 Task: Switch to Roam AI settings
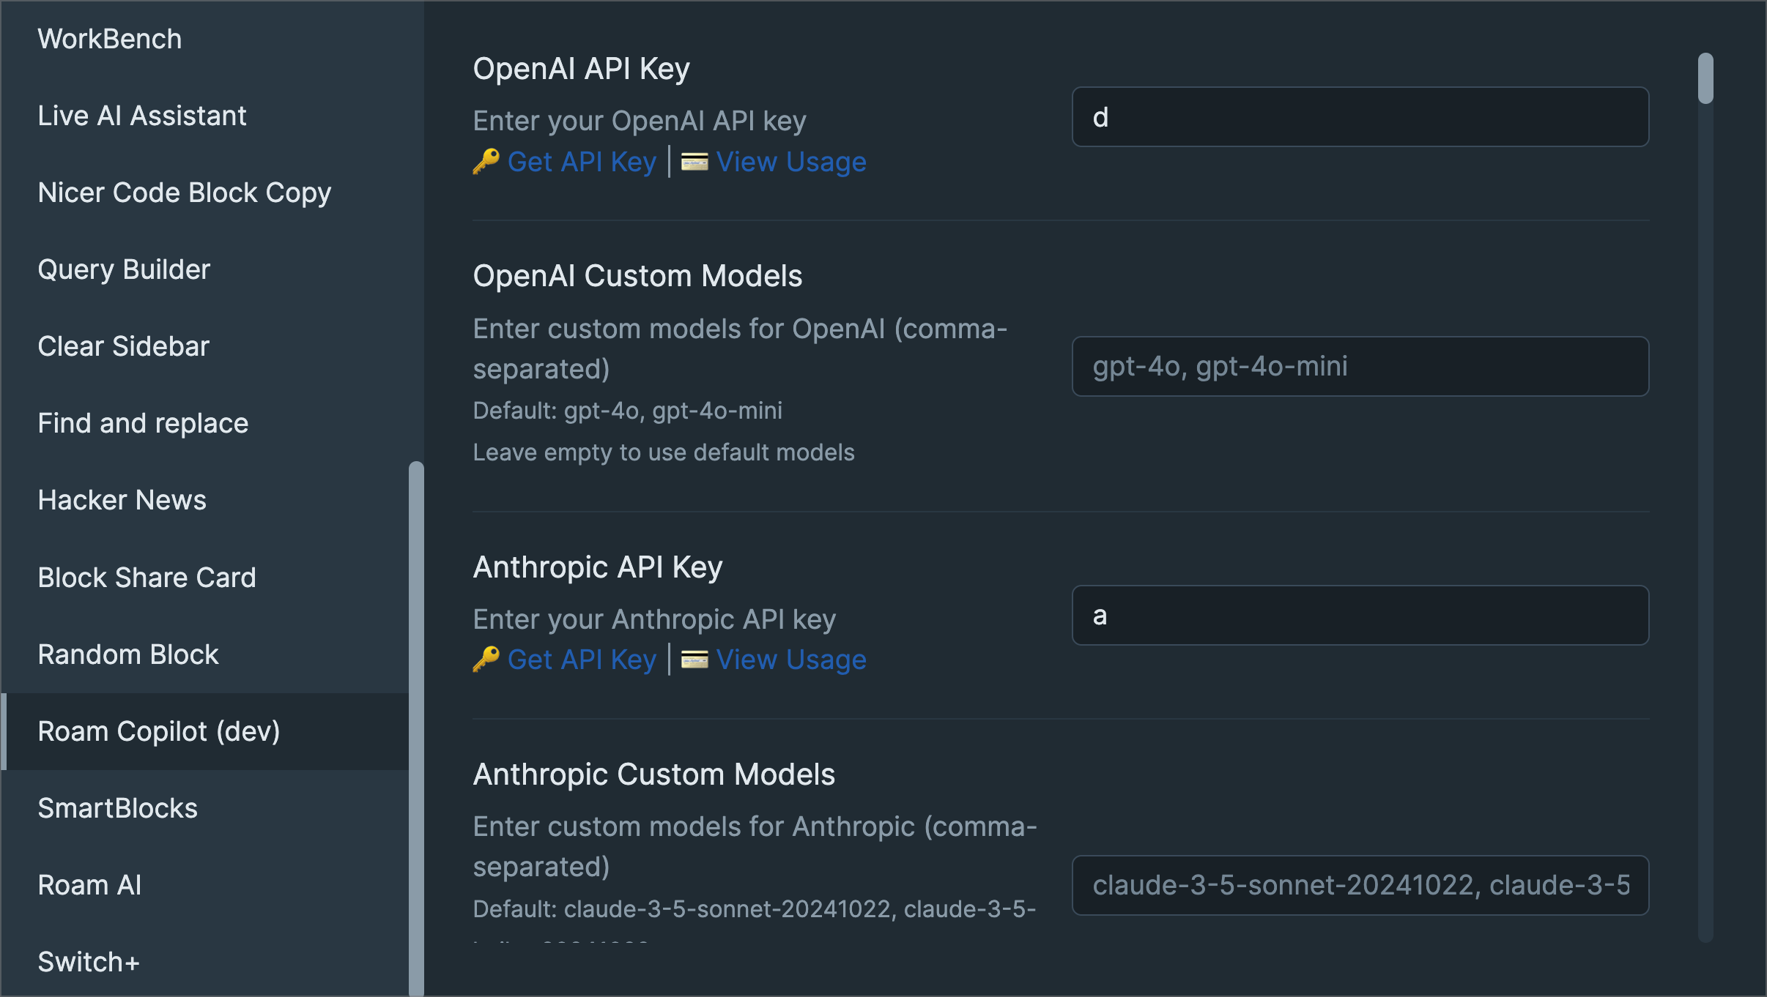[89, 885]
